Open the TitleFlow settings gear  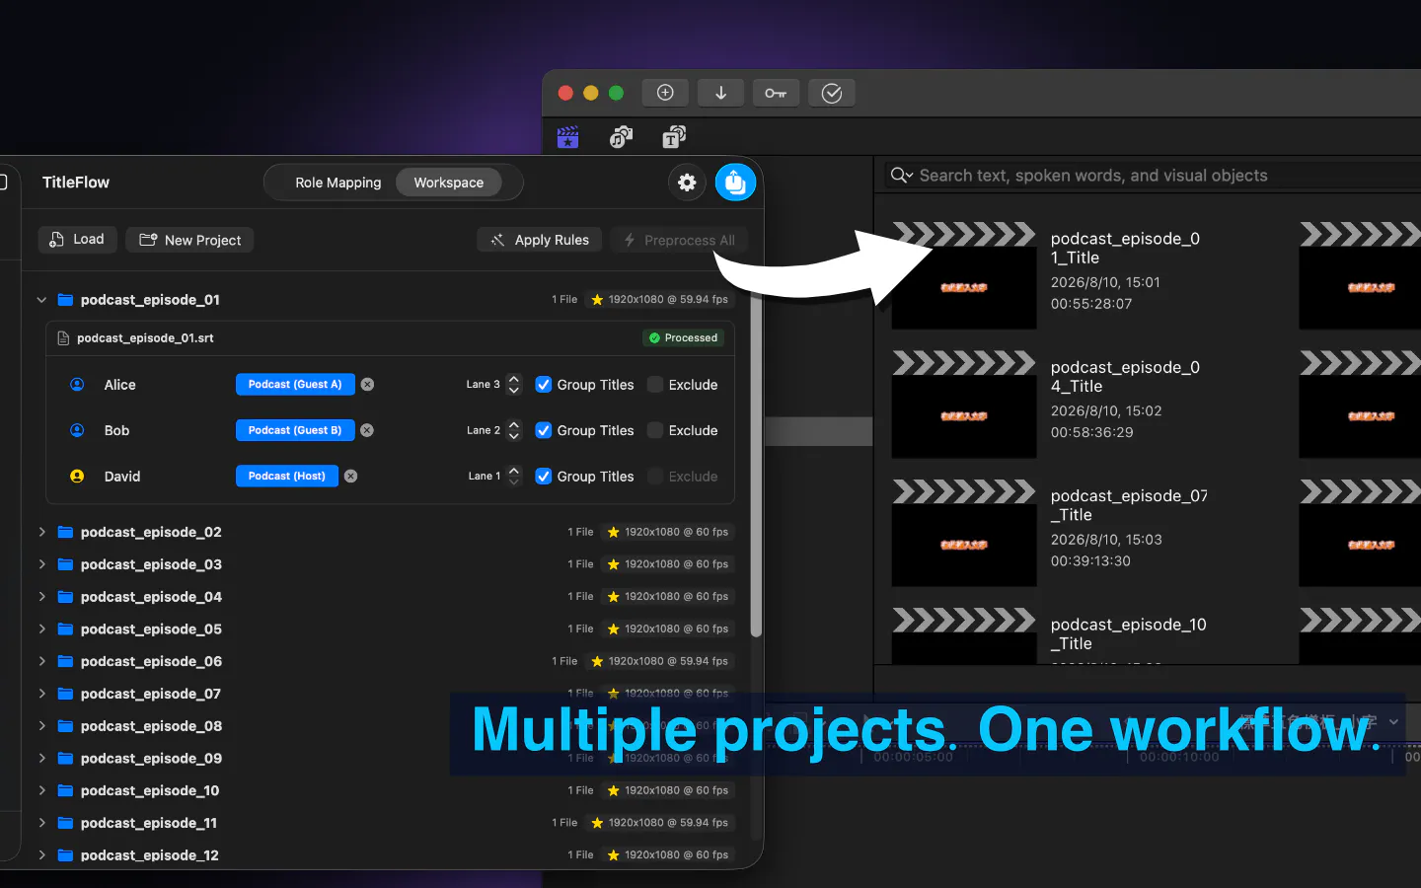[x=687, y=183]
